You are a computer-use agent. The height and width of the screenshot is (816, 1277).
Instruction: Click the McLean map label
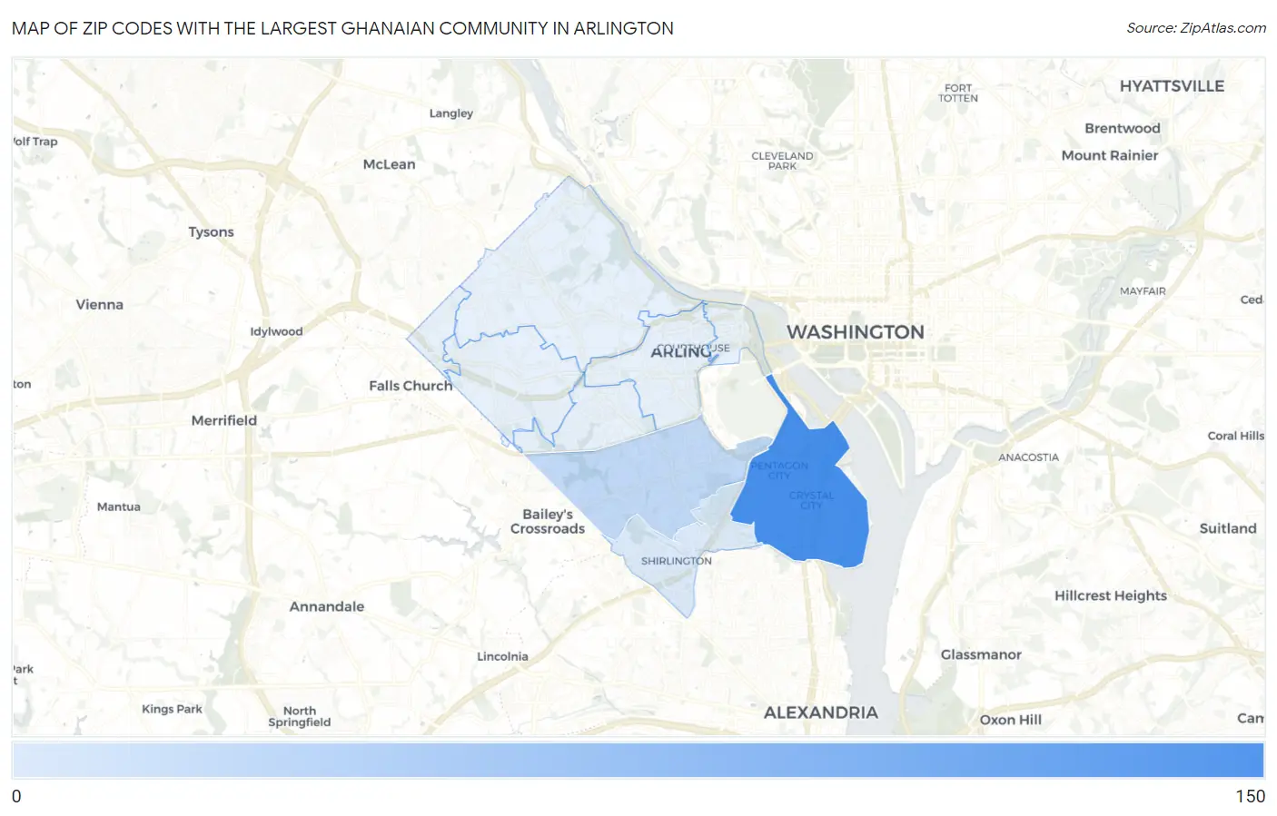tap(389, 164)
